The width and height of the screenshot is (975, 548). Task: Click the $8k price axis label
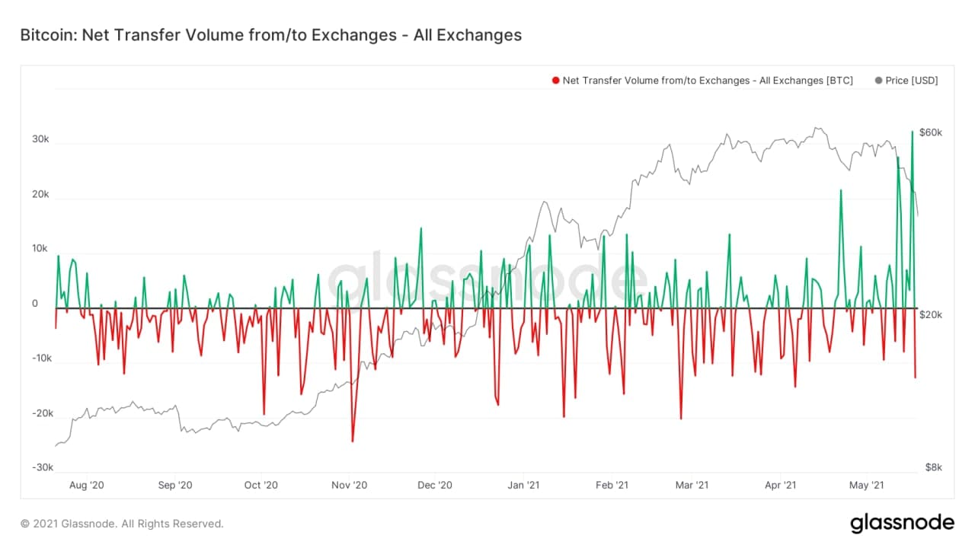(932, 468)
